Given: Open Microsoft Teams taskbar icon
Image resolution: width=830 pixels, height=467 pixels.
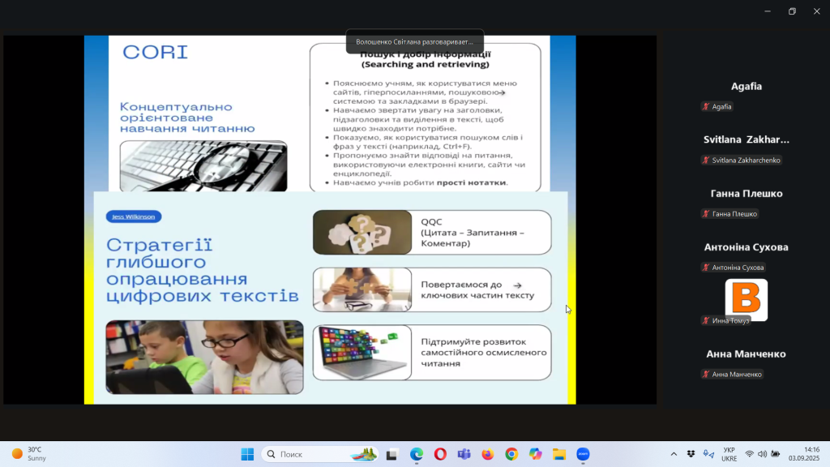Looking at the screenshot, I should [464, 454].
